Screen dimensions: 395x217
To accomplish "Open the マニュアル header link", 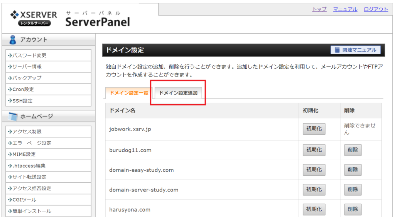I will [345, 9].
